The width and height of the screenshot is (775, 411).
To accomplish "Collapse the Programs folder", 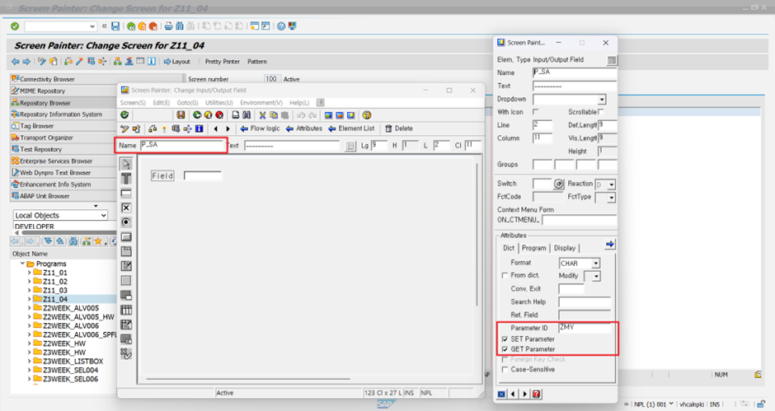I will pyautogui.click(x=22, y=264).
